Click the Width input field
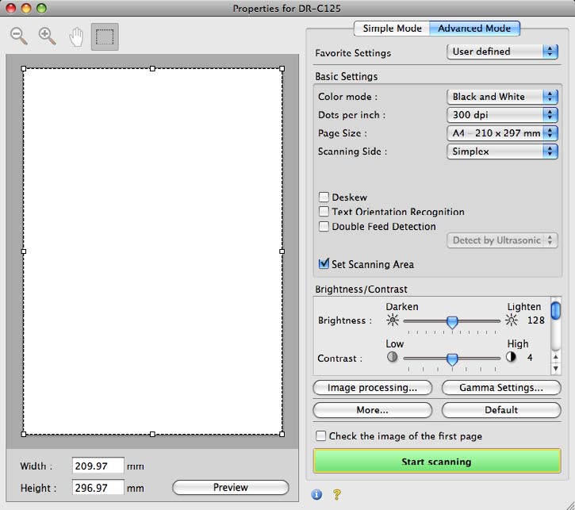575x510 pixels. coord(98,466)
